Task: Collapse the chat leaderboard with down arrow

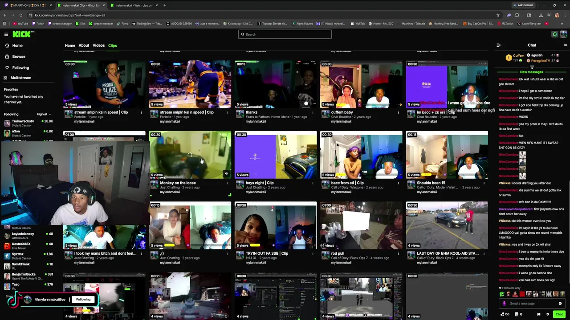Action: [532, 67]
